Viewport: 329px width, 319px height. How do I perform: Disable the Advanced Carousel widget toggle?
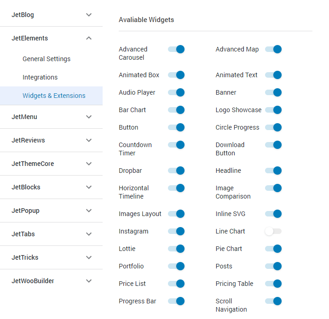176,49
